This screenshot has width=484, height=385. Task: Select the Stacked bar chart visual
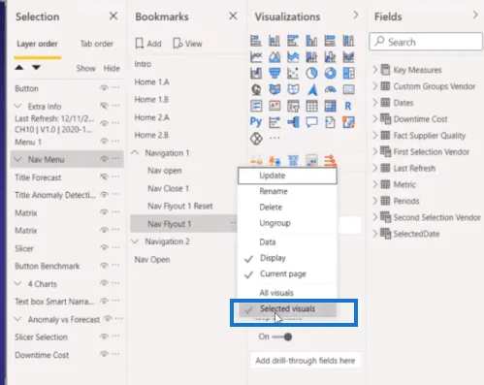[x=256, y=41]
